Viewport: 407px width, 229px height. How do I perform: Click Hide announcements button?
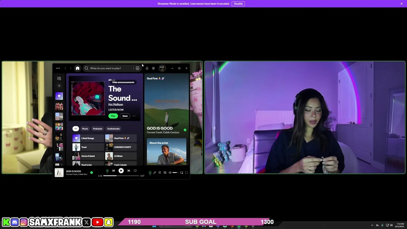[123, 82]
